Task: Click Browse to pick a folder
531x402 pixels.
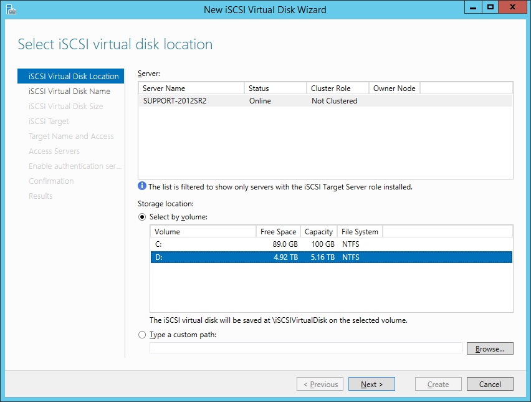Action: tap(489, 348)
